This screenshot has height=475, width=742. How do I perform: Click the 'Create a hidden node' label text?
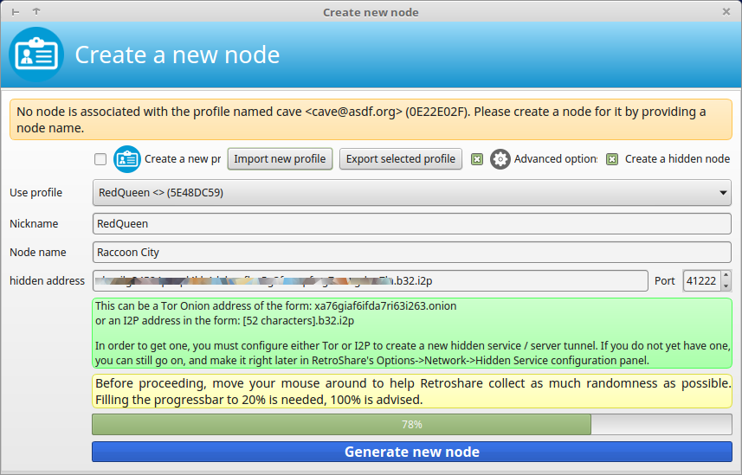[x=677, y=159]
